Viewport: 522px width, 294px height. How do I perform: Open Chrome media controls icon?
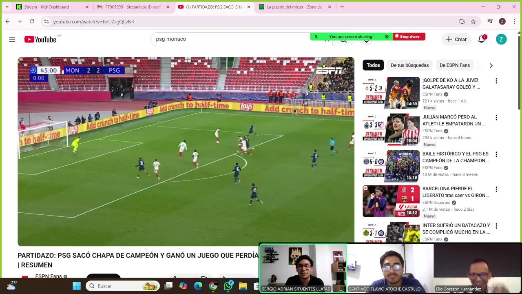(x=490, y=21)
